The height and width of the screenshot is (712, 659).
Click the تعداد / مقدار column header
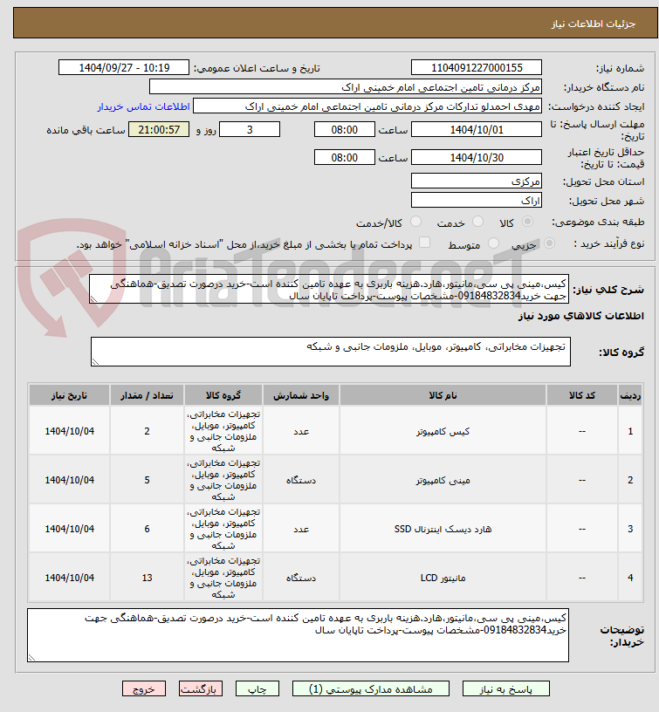click(147, 395)
